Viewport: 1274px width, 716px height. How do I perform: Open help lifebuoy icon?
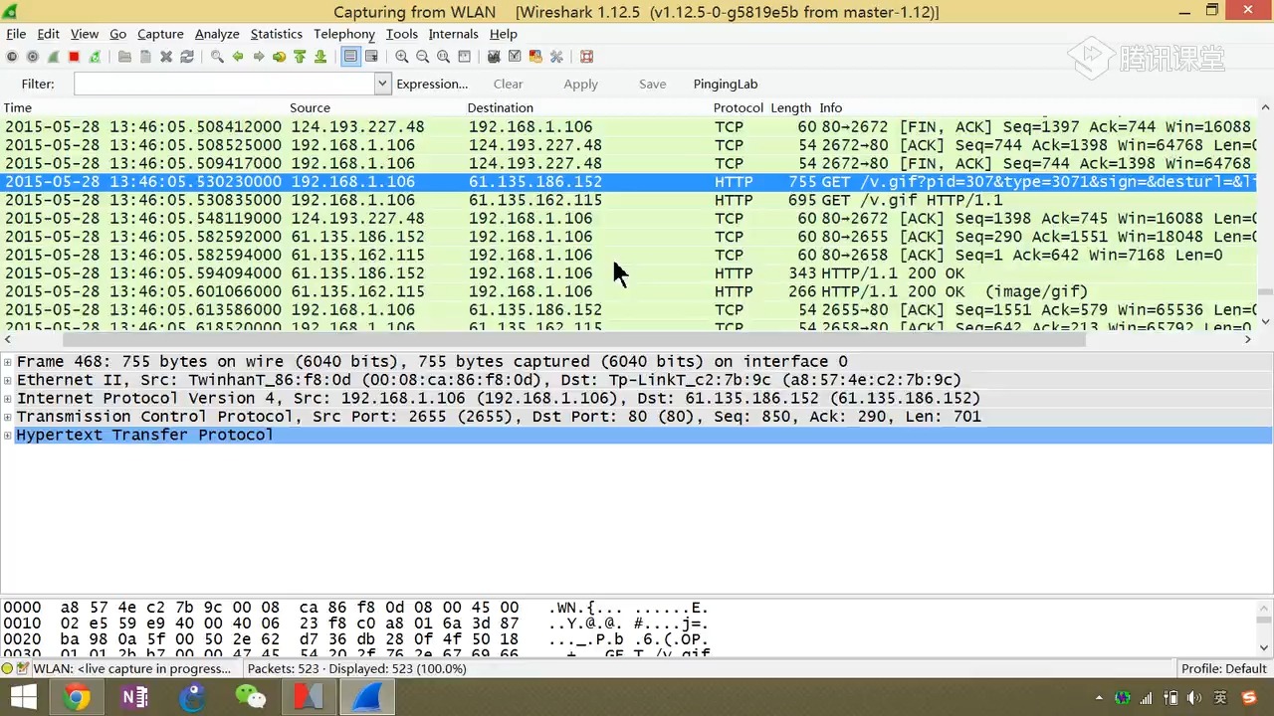tap(586, 57)
